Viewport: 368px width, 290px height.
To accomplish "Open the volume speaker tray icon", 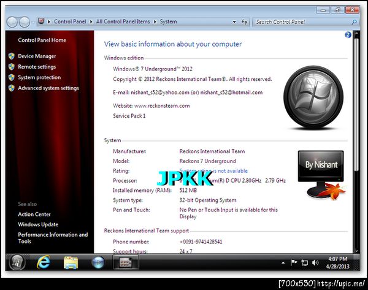I will click(x=315, y=263).
